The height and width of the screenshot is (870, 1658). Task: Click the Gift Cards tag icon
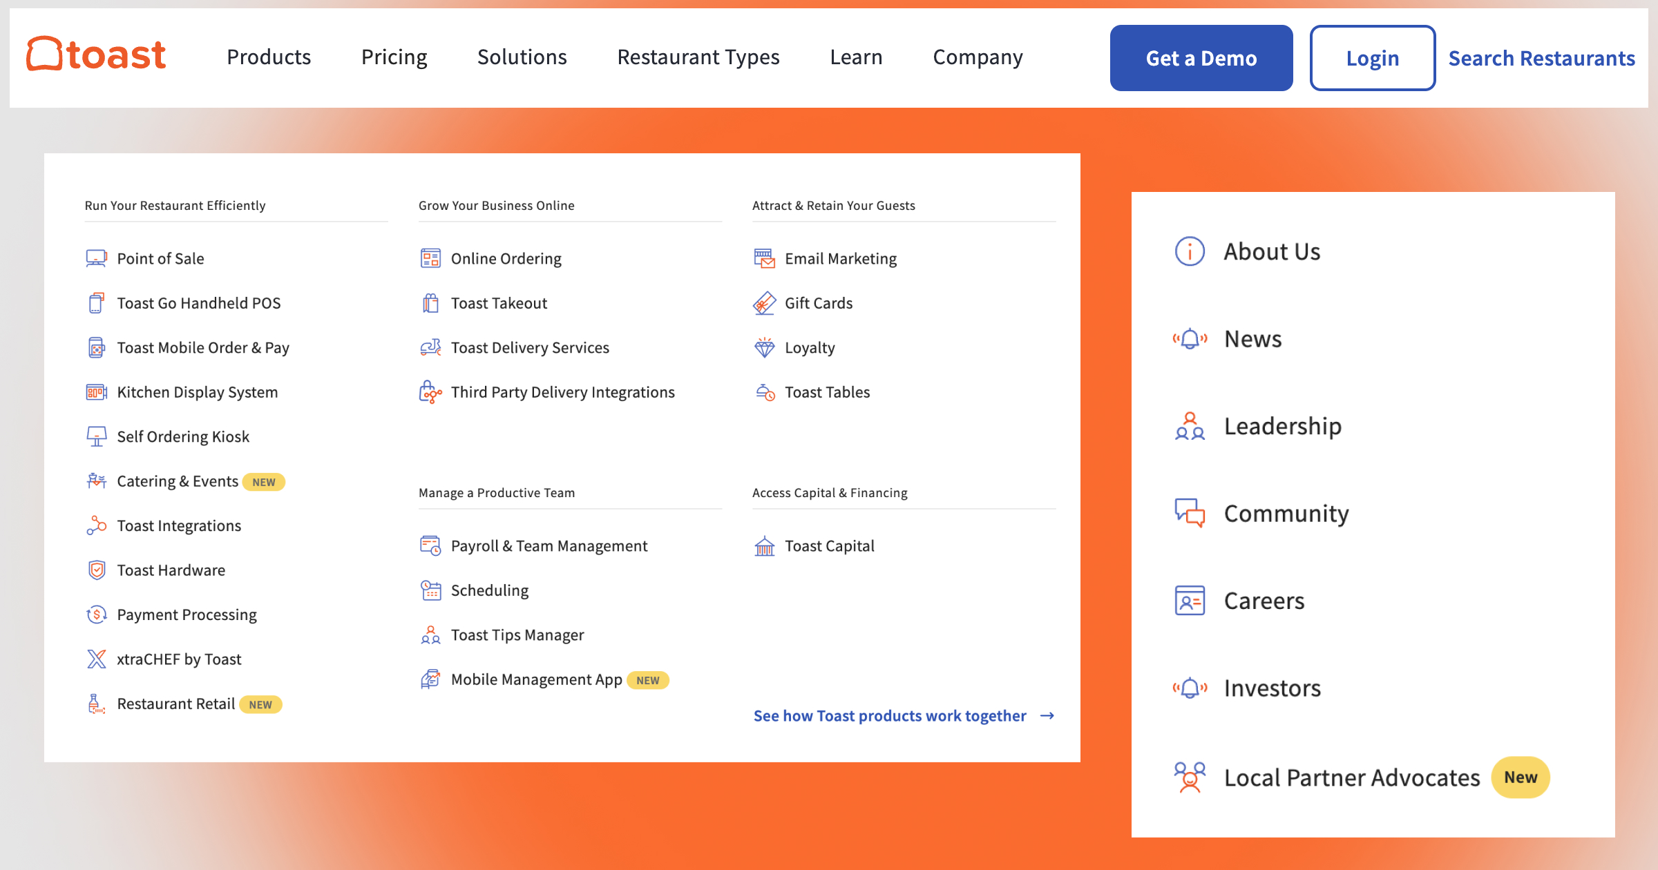(764, 303)
